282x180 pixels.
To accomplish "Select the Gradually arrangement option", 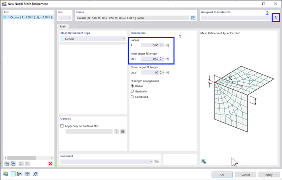I will pos(132,91).
